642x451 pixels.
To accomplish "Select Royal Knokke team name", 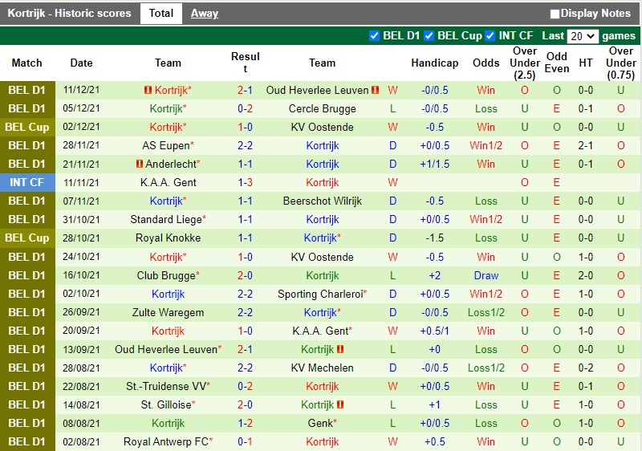I will click(169, 238).
